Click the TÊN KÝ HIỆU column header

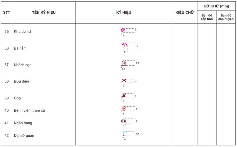click(x=44, y=12)
